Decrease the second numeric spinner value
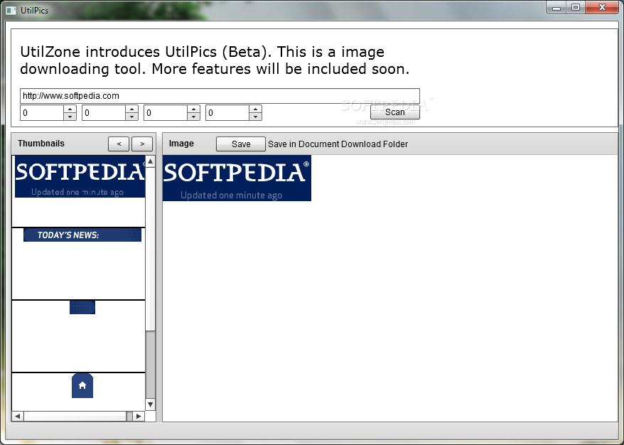 pos(131,117)
